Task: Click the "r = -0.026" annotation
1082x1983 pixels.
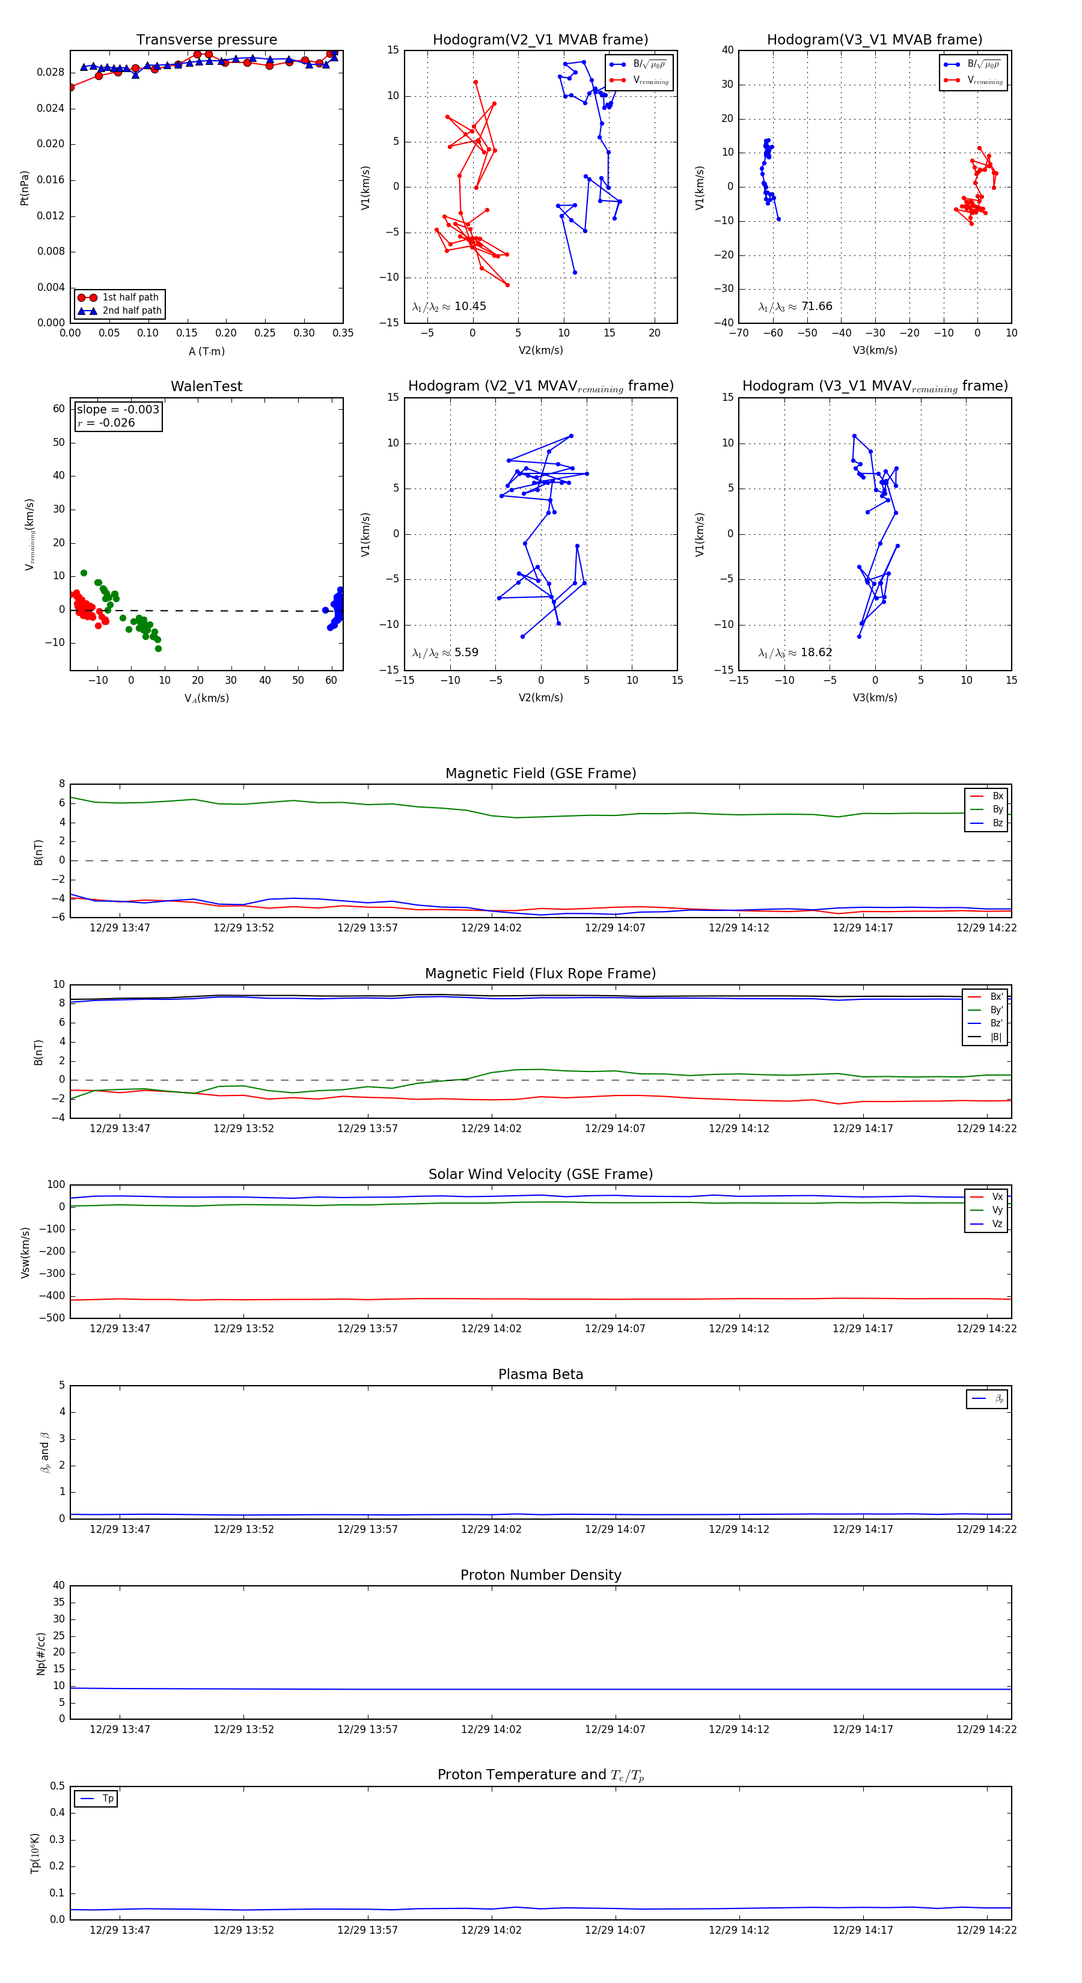Action: [106, 424]
